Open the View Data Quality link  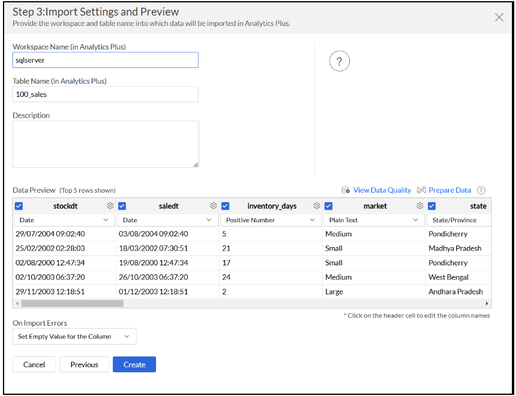click(382, 190)
